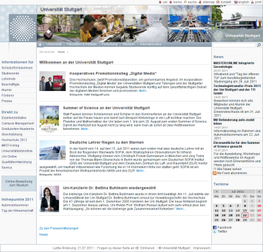263x252 pixels.
Task: Open the 'Deutsche Lehrer fliegen zu den Sternen' headline
Action: pyautogui.click(x=107, y=142)
